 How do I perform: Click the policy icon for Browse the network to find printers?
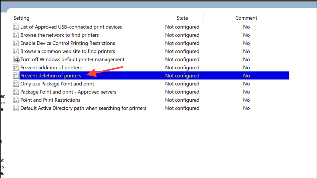[16, 35]
